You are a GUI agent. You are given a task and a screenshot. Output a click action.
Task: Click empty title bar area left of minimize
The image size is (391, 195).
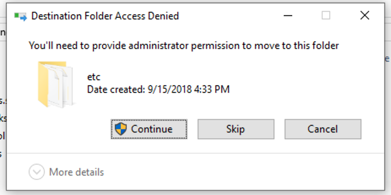click(228, 16)
